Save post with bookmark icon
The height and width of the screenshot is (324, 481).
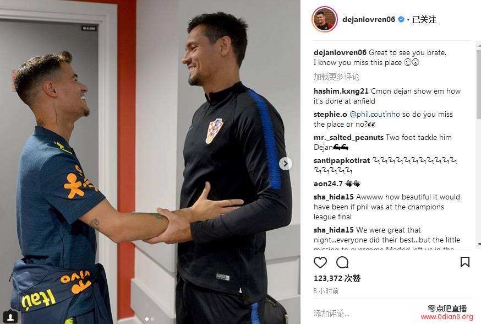[464, 262]
